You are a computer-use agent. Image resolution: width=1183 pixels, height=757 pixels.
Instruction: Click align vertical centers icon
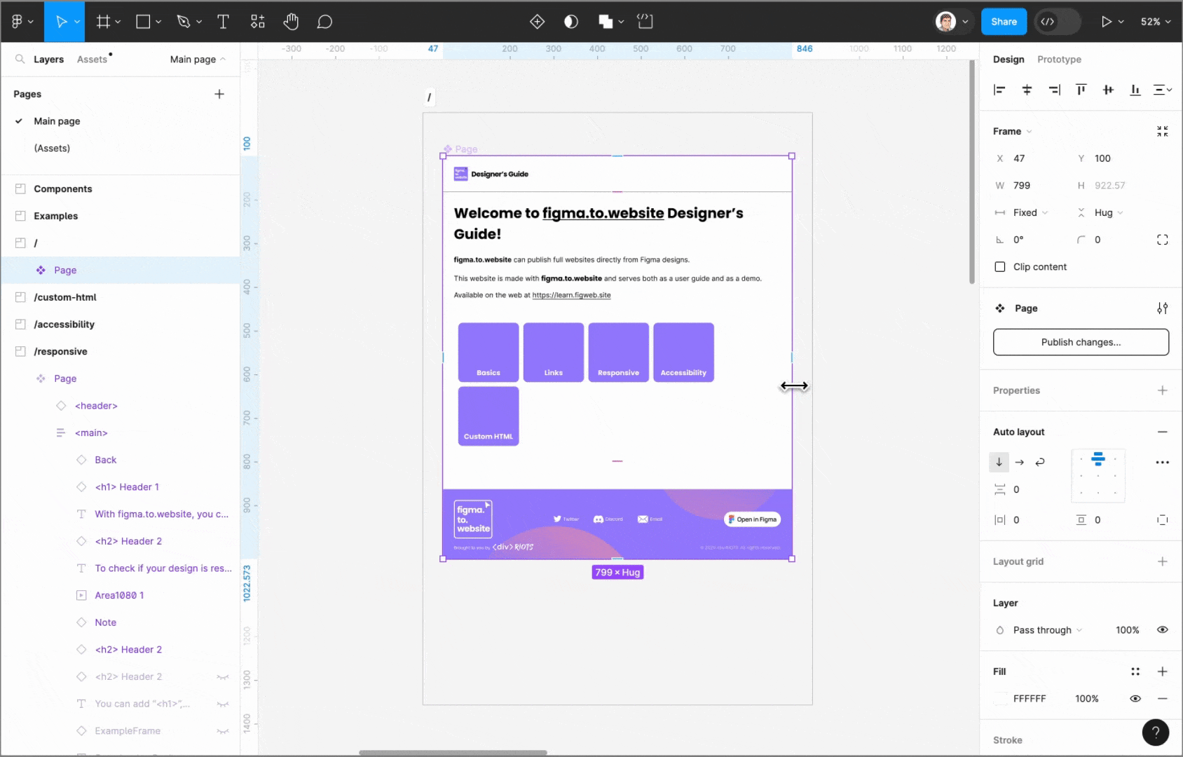click(x=1108, y=89)
